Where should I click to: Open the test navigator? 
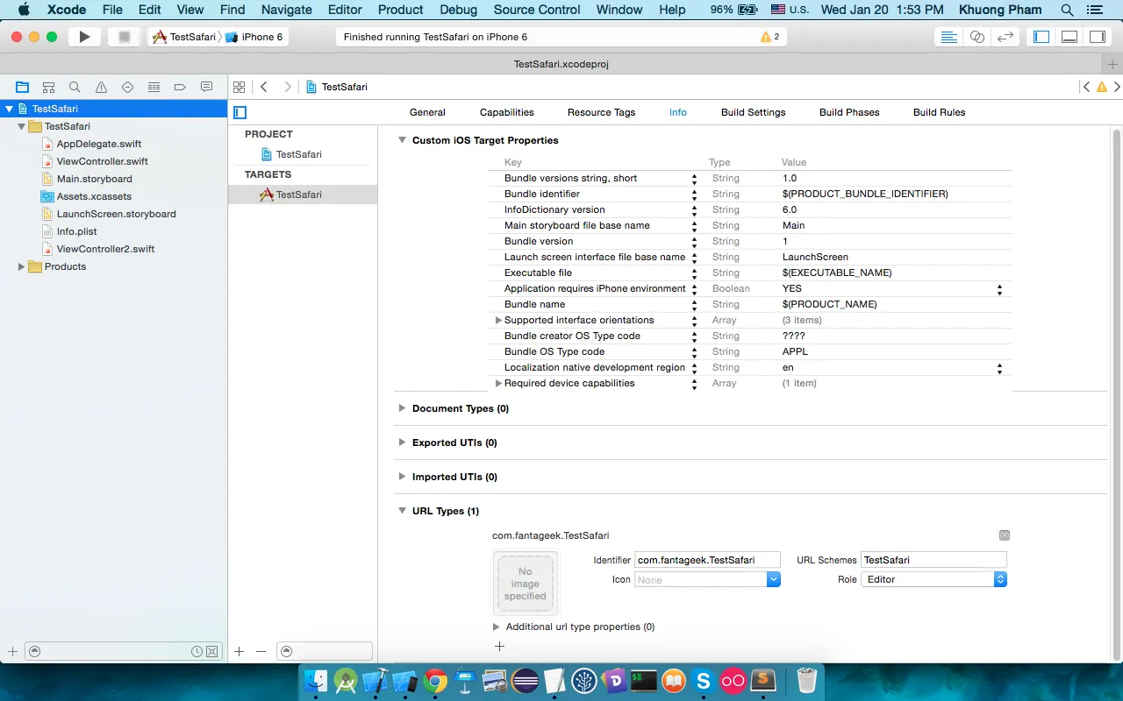128,87
